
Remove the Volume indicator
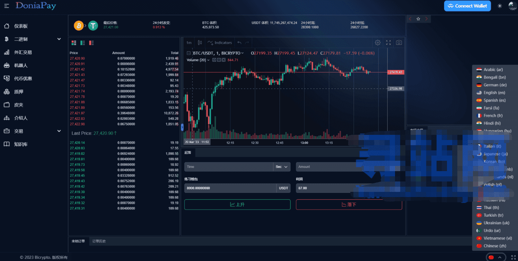pos(224,60)
